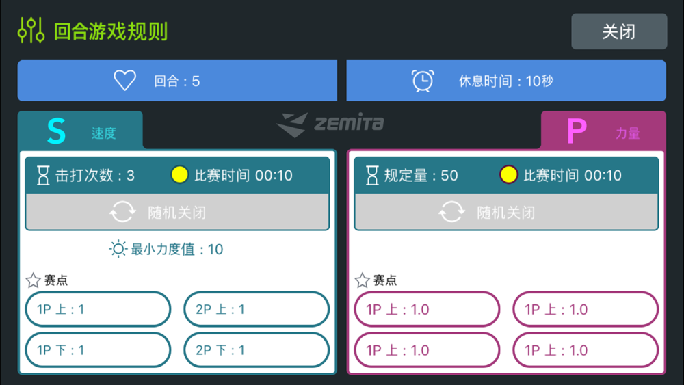Select the 2P 上 : 1 match point button
This screenshot has height=385, width=684.
point(256,309)
